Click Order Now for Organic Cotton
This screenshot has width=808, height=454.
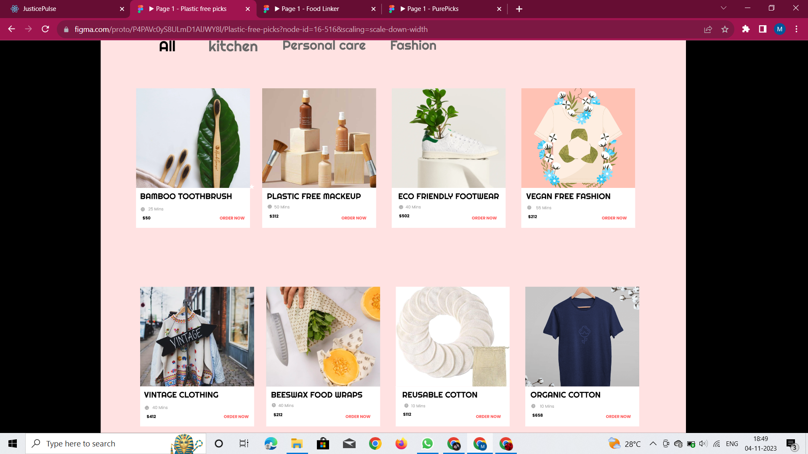(618, 417)
